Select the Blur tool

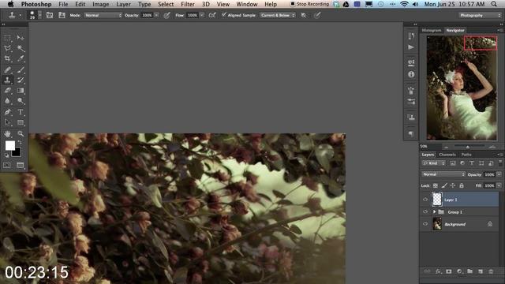(x=8, y=101)
